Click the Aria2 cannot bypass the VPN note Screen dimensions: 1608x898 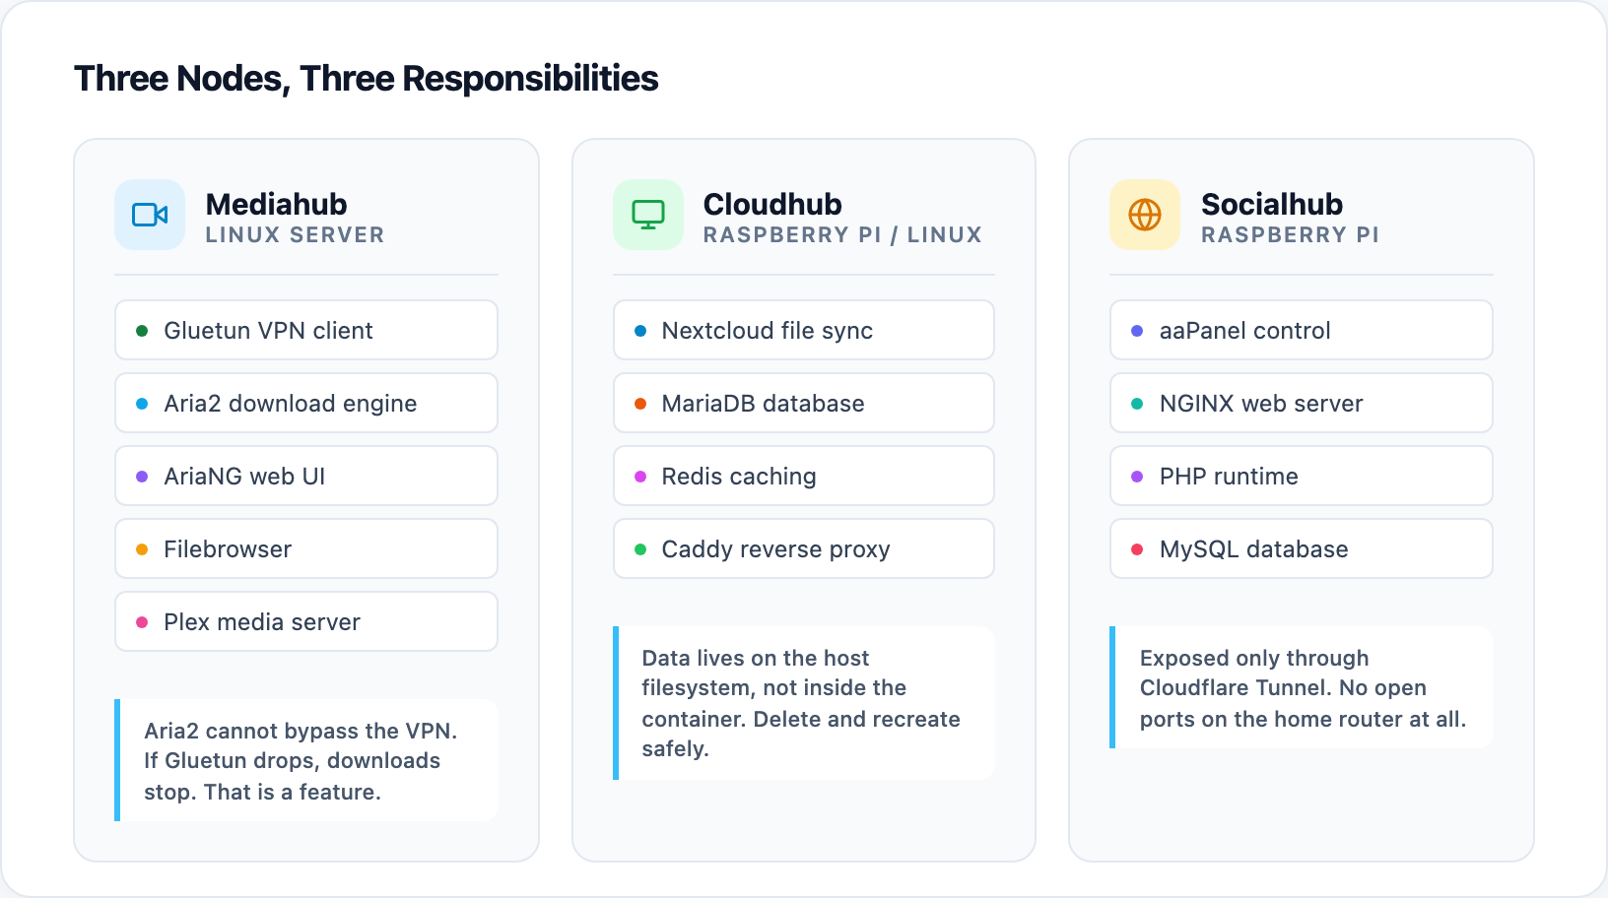[x=306, y=760]
